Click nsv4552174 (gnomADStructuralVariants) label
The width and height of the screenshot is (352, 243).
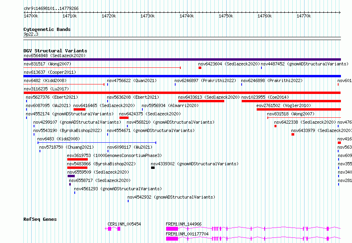point(70,114)
